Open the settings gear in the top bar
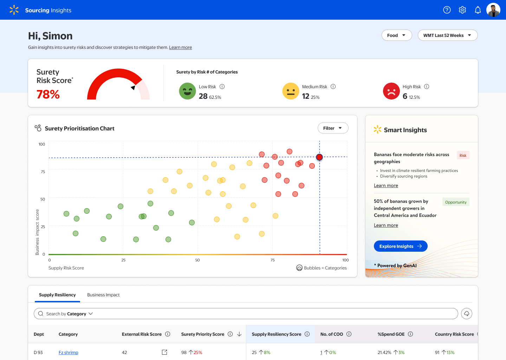 tap(462, 10)
